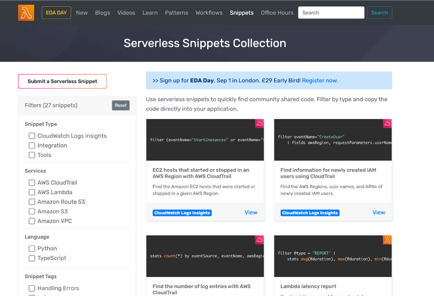Image resolution: width=434 pixels, height=296 pixels.
Task: Click the Search button in the header
Action: pos(379,13)
